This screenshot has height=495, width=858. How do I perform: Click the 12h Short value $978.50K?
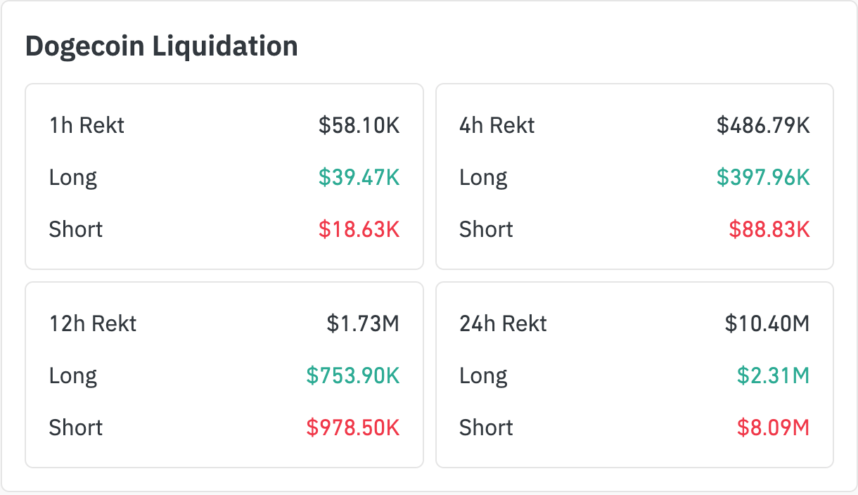[x=353, y=428]
